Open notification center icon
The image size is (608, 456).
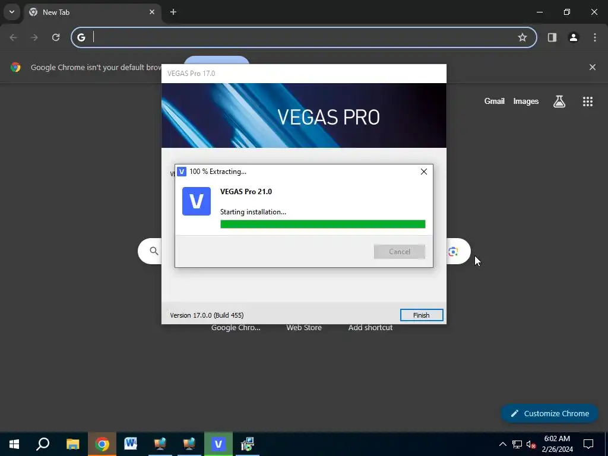[588, 444]
